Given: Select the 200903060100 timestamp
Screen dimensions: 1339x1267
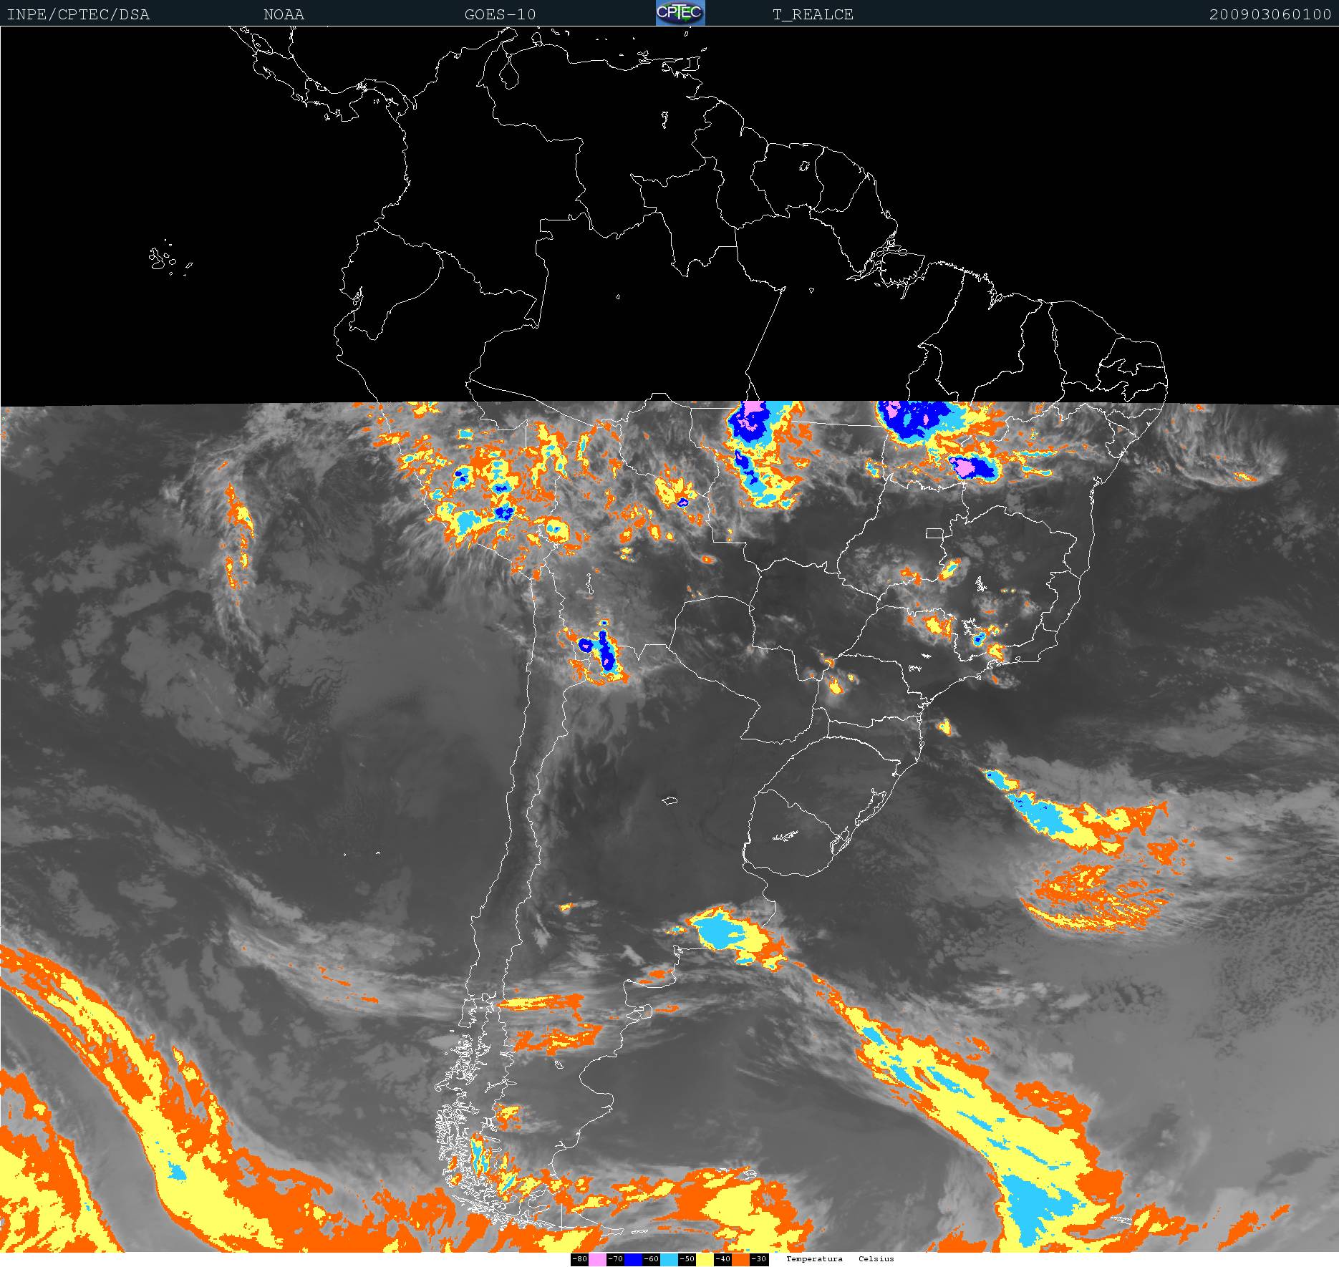Looking at the screenshot, I should (x=1270, y=14).
